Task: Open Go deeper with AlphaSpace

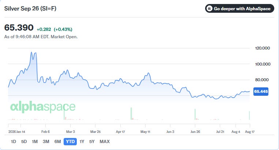Action: coord(240,8)
